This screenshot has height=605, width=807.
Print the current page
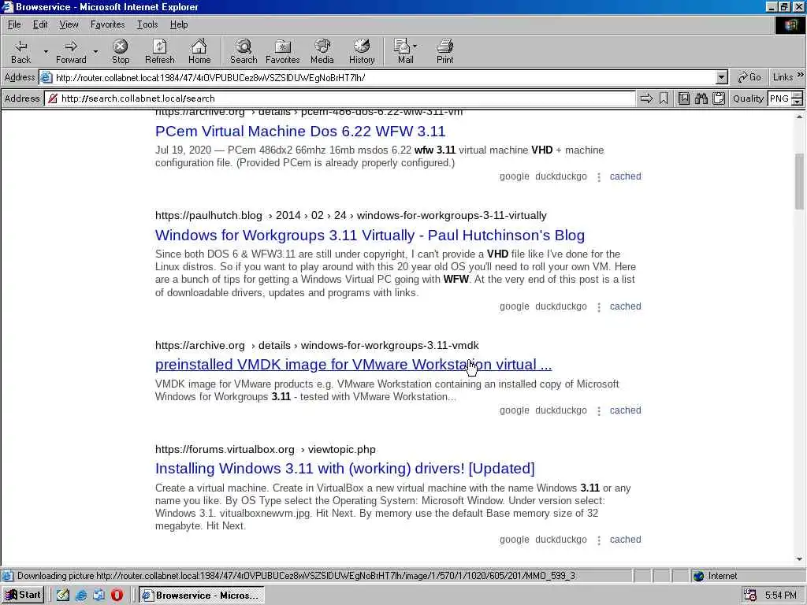click(445, 51)
